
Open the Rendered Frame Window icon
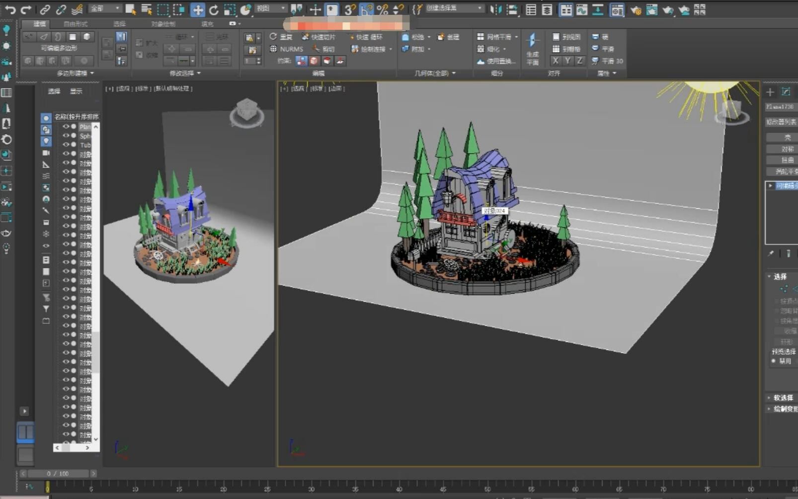pos(651,9)
